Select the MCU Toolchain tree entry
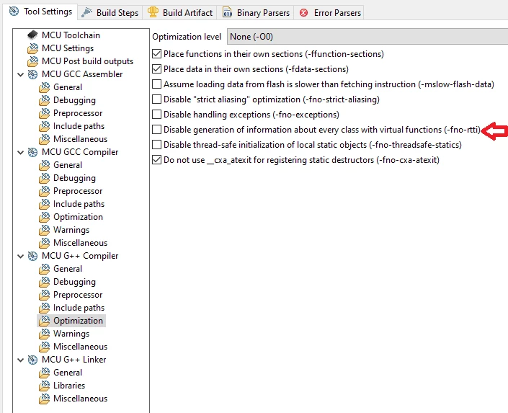 click(x=71, y=35)
